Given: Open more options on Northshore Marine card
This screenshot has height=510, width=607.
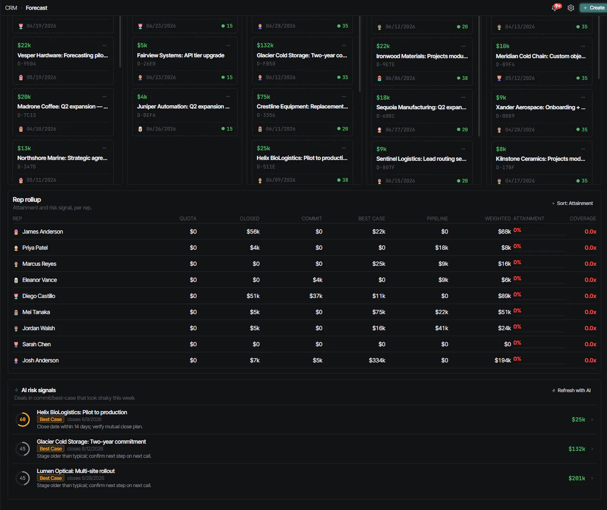Looking at the screenshot, I should point(104,148).
